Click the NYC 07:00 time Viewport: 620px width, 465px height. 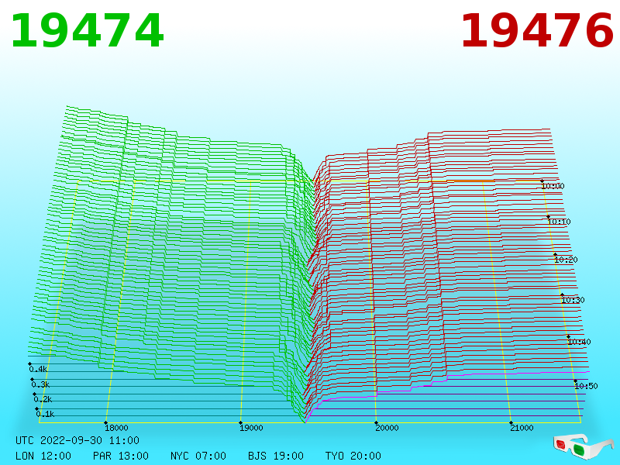(x=198, y=456)
